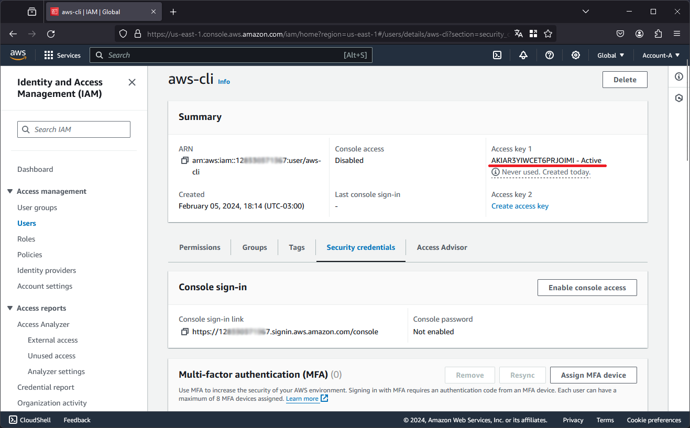Viewport: 690px width, 428px height.
Task: Click the site lock icon in address bar
Action: 138,34
